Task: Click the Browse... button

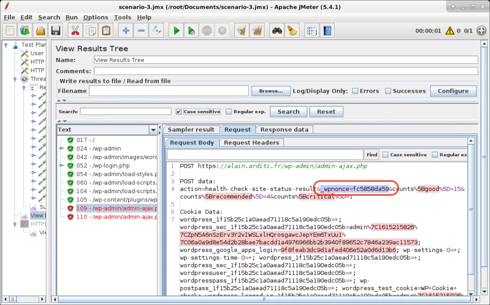Action: [271, 91]
